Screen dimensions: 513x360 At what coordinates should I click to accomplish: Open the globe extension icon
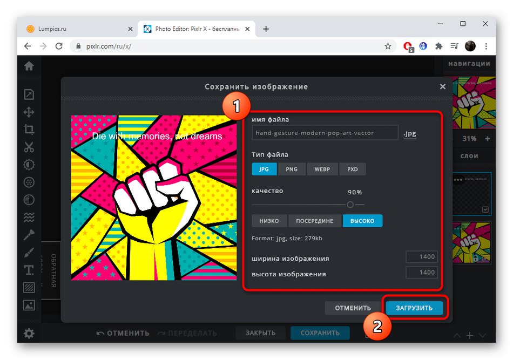point(423,46)
